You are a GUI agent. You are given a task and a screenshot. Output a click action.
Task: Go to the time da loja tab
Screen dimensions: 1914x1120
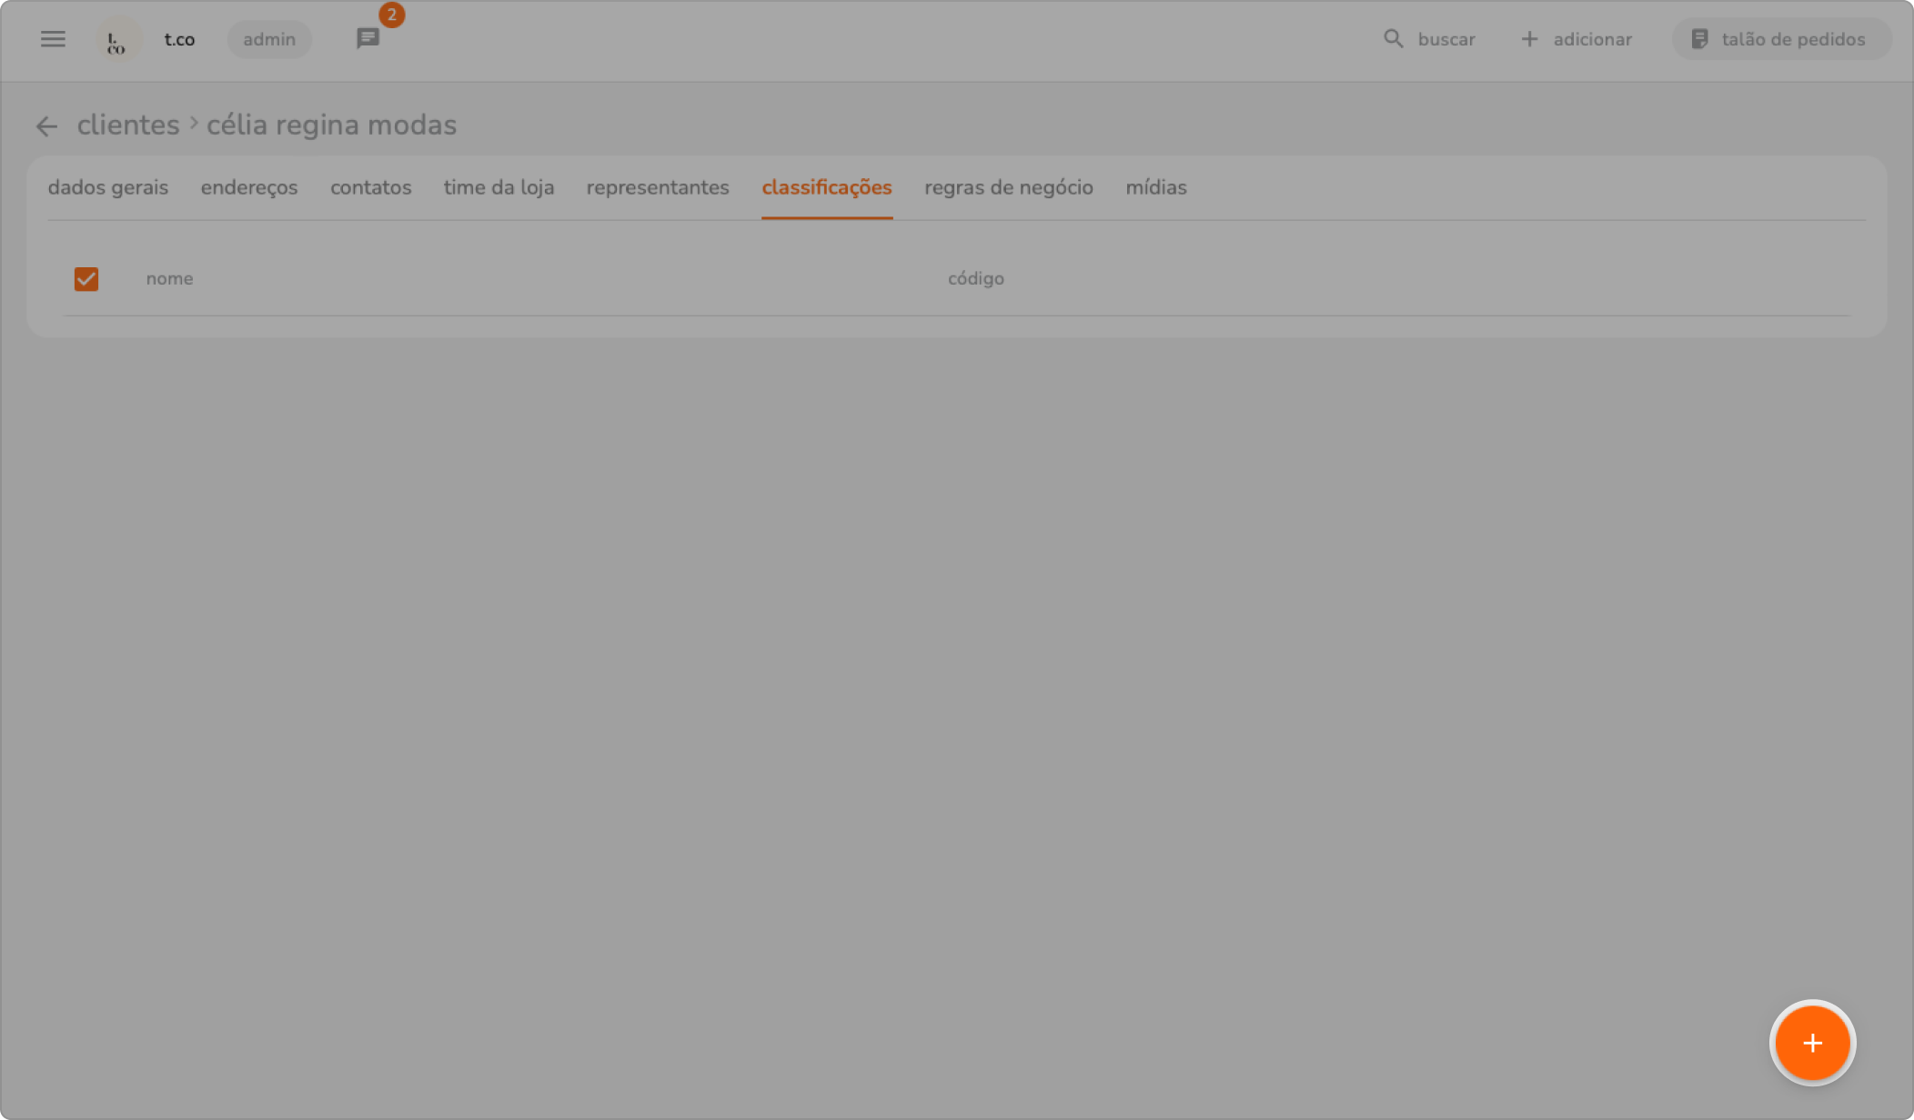499,187
